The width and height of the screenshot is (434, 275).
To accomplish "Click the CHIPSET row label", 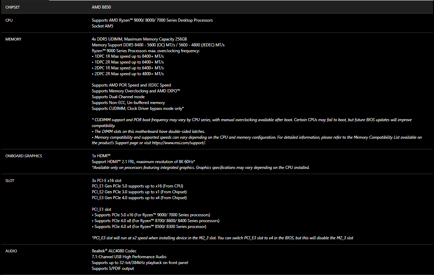I will pos(12,7).
